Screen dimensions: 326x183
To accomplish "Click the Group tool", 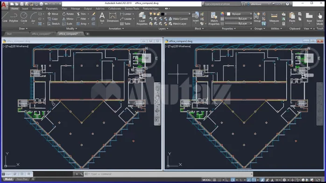I will click(x=257, y=17).
